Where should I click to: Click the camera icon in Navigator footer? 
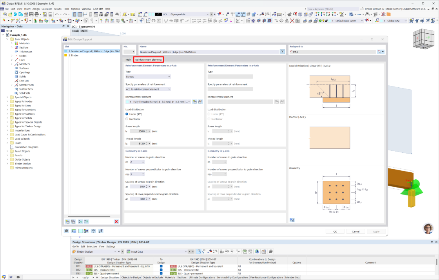[18, 277]
